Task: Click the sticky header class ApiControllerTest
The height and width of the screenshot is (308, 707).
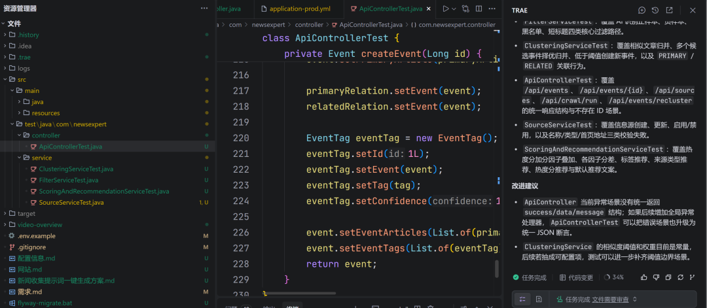Action: pyautogui.click(x=331, y=37)
